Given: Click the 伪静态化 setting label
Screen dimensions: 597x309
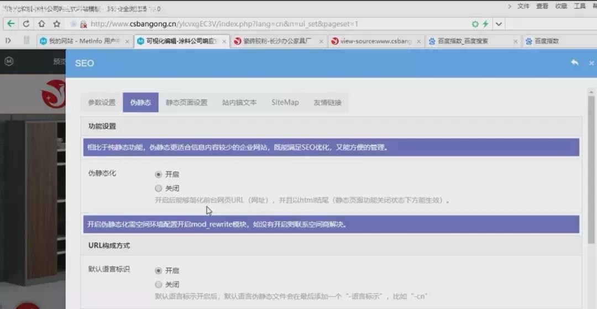Looking at the screenshot, I should pyautogui.click(x=102, y=173).
